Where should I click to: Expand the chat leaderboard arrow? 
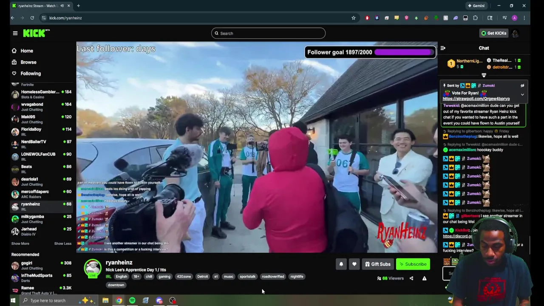[484, 75]
